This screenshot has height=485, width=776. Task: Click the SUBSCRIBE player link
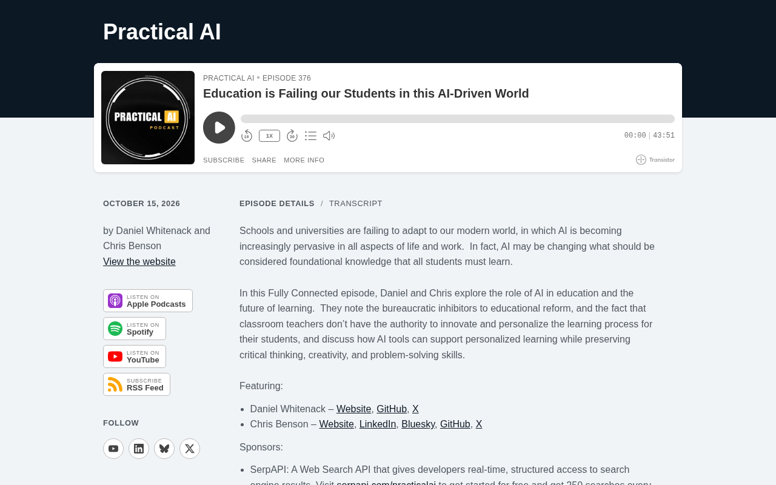pos(224,160)
